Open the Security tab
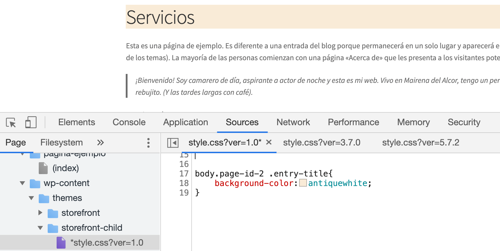 tap(464, 122)
